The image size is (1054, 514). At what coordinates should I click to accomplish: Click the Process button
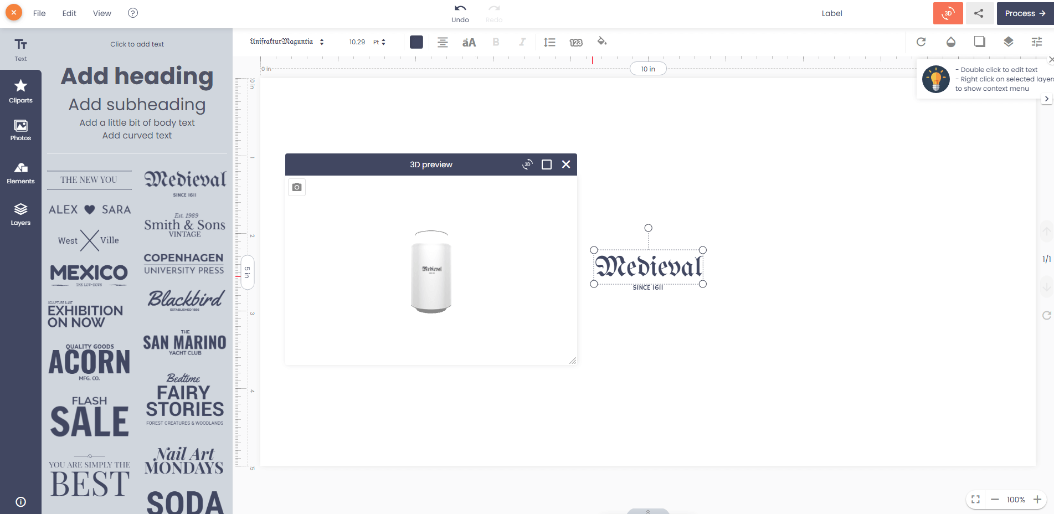(x=1025, y=13)
